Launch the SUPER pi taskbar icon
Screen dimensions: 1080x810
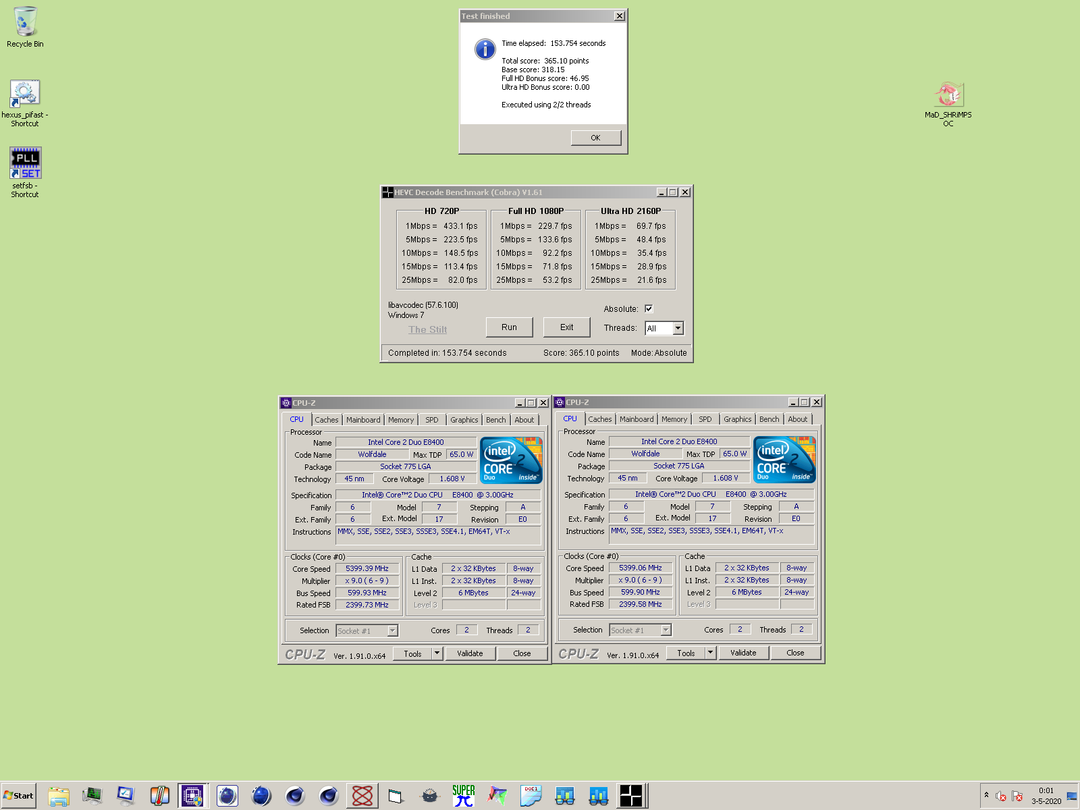point(464,796)
